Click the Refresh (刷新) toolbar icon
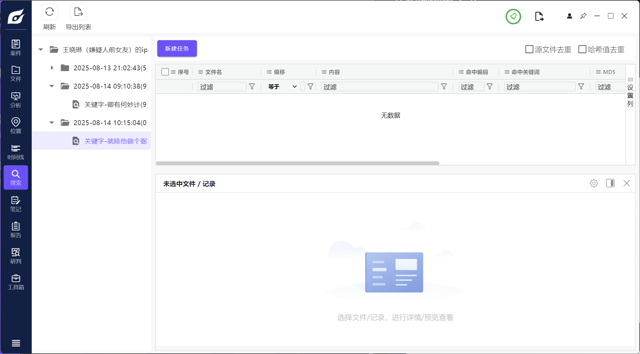Viewport: 640px width, 354px height. point(49,12)
